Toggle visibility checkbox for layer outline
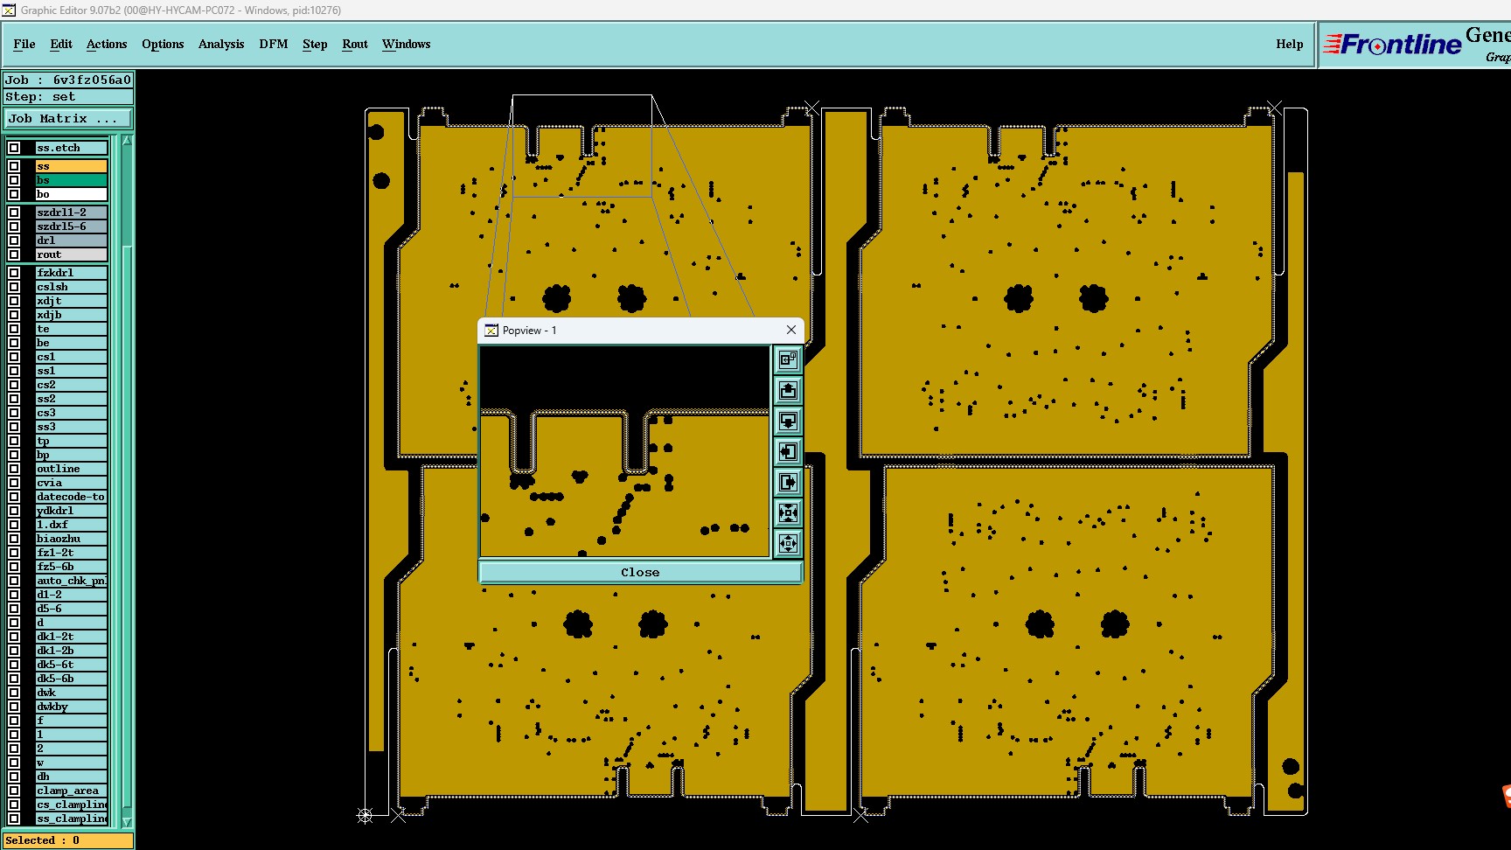 point(14,469)
